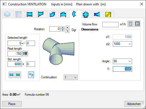
Task: Click the delete rest length icon
Action: click(25, 53)
